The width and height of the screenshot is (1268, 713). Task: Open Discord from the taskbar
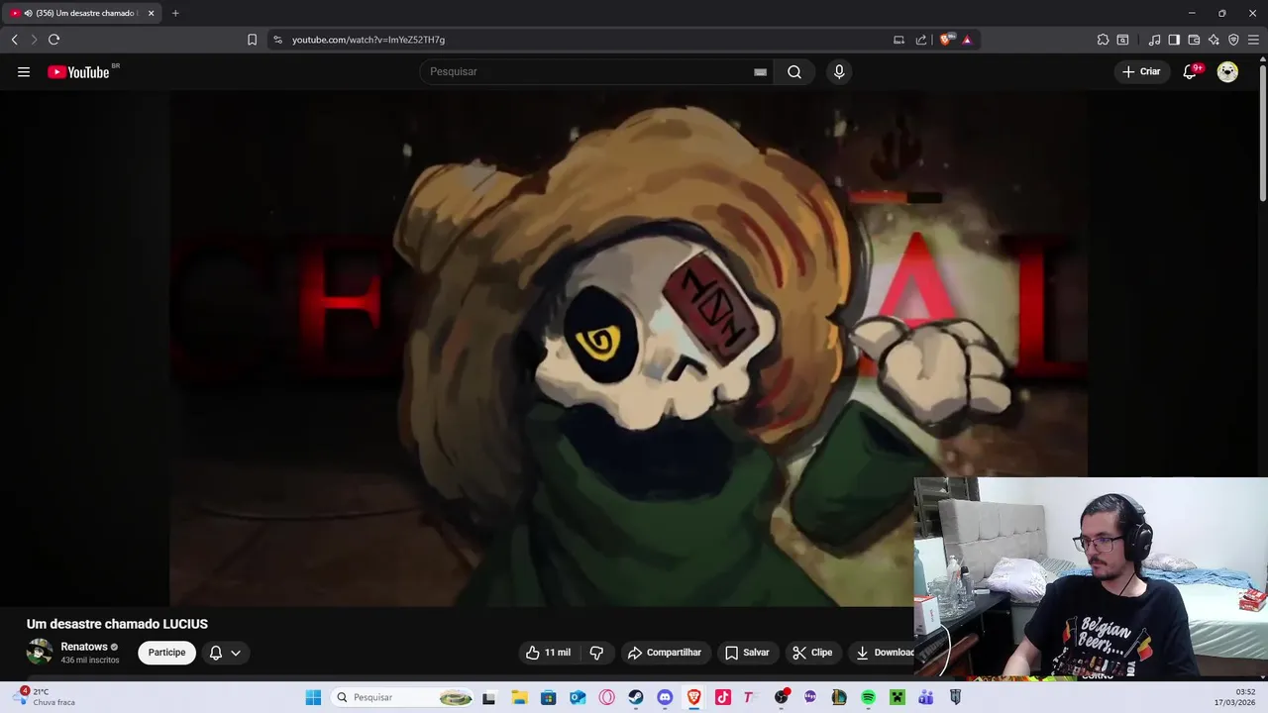[665, 697]
